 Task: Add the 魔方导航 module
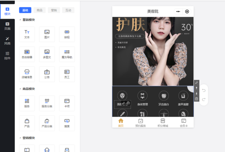coord(67,54)
